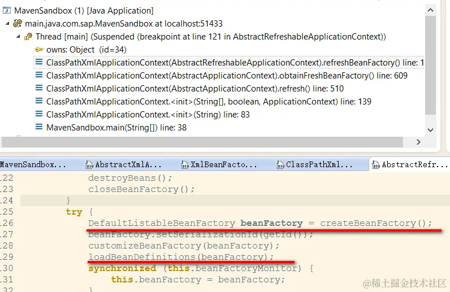This screenshot has height=292, width=450.
Task: Click the debug target icon beside main.java.com.sap.MavenSandbox
Action: point(18,23)
